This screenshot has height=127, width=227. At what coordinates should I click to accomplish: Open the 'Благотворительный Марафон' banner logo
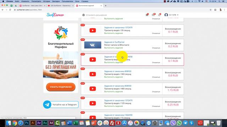(x=61, y=33)
